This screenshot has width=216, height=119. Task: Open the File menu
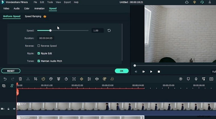click(35, 2)
